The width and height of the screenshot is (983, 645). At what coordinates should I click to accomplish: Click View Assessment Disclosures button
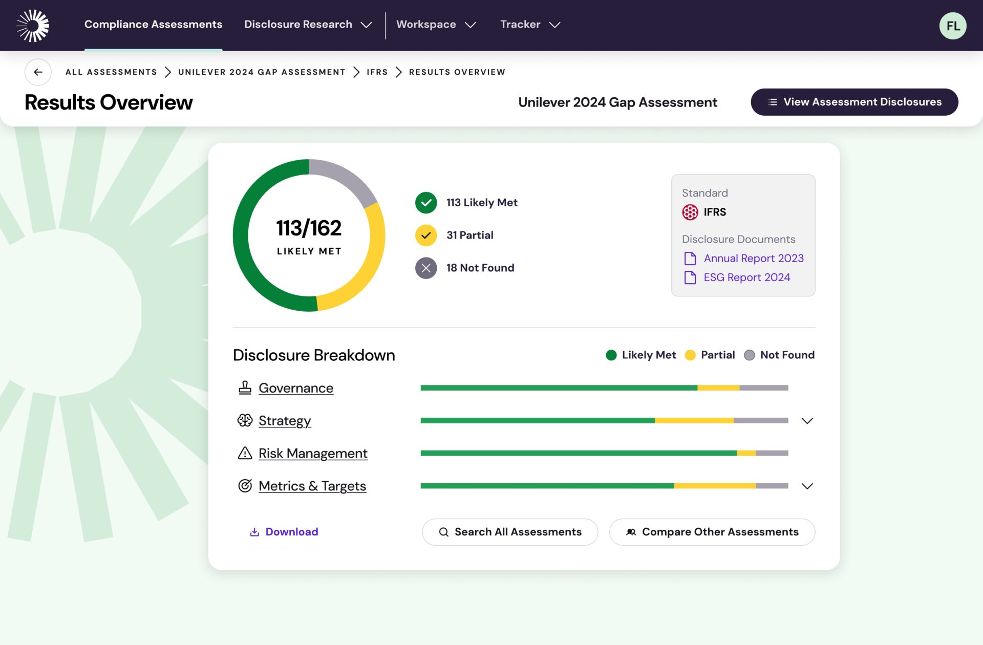(x=854, y=102)
